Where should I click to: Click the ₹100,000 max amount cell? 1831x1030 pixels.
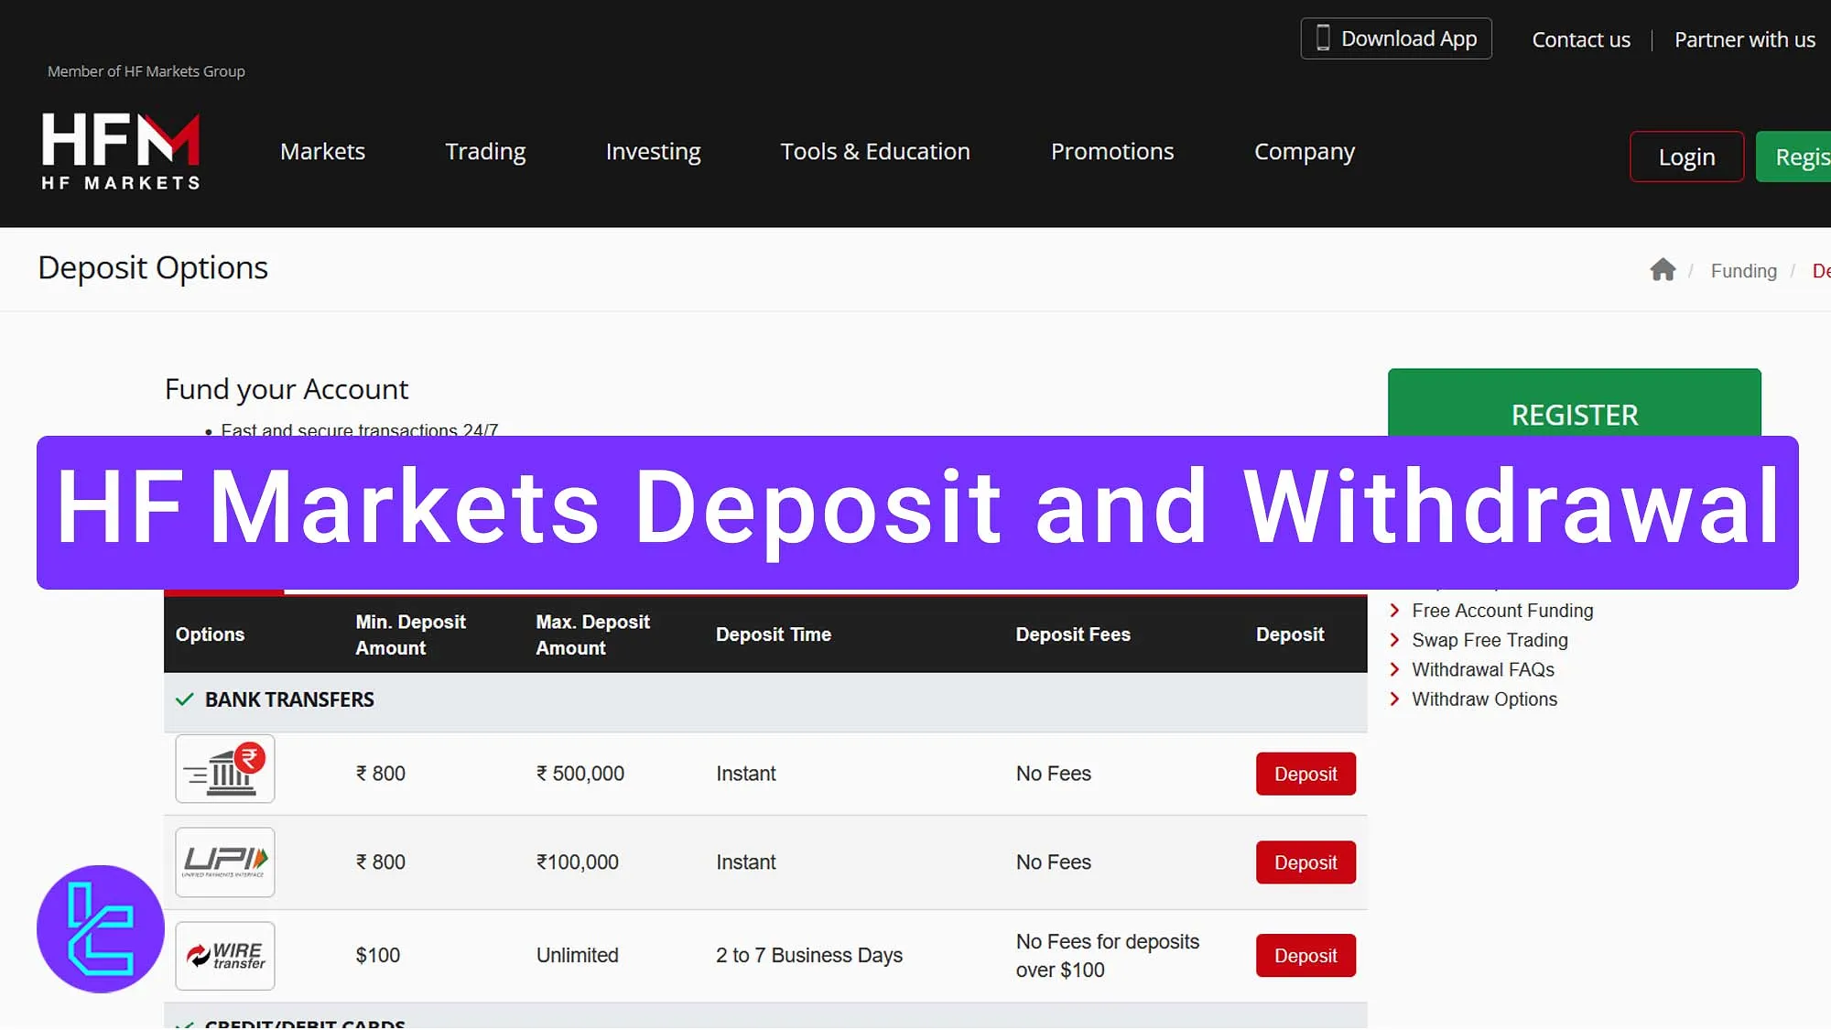click(578, 862)
